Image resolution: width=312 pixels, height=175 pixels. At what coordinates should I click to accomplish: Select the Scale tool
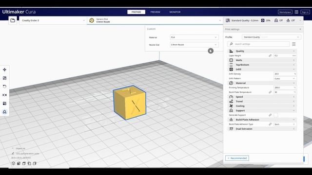click(x=4, y=78)
